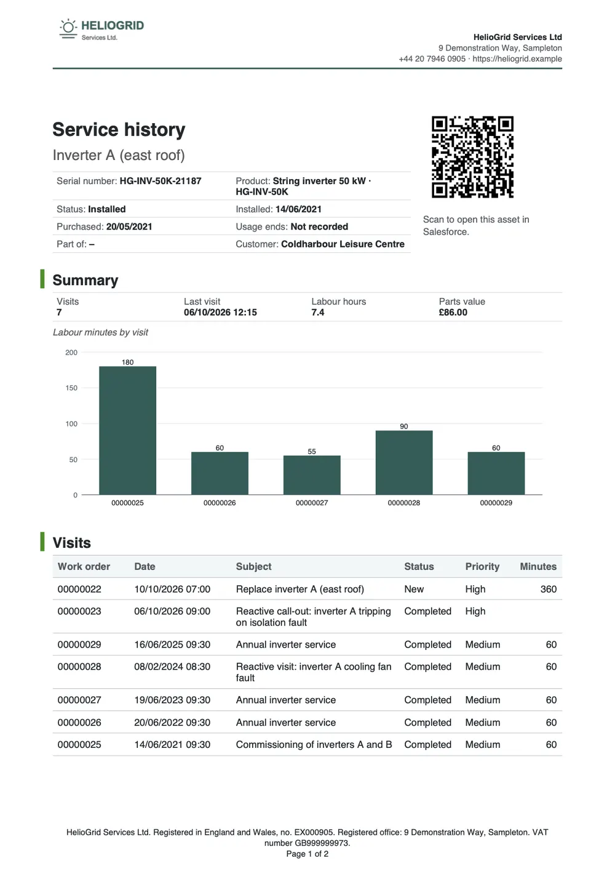Click the Medium priority for work order 00000028
This screenshot has width=615, height=871.
[483, 667]
